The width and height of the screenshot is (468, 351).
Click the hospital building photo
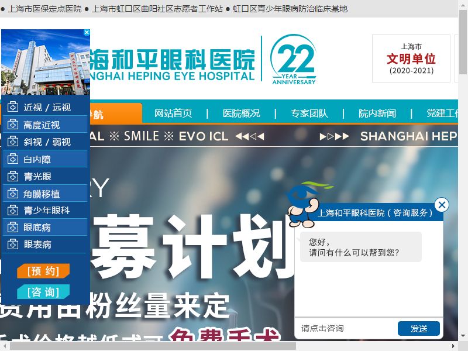(x=46, y=62)
